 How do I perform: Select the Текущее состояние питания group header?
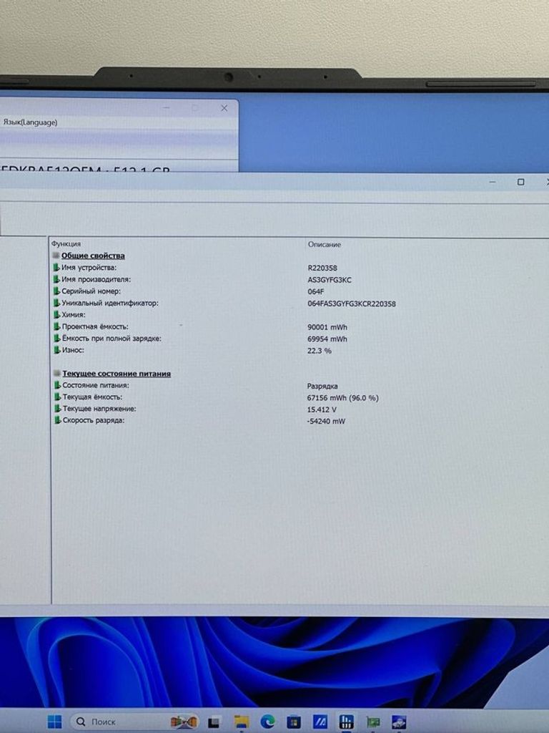click(116, 374)
